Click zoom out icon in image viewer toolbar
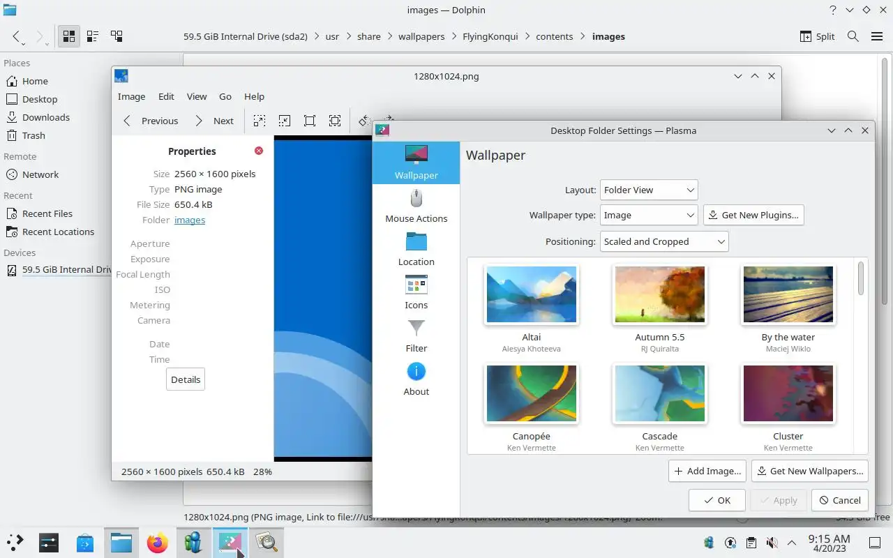This screenshot has height=558, width=893. point(285,121)
